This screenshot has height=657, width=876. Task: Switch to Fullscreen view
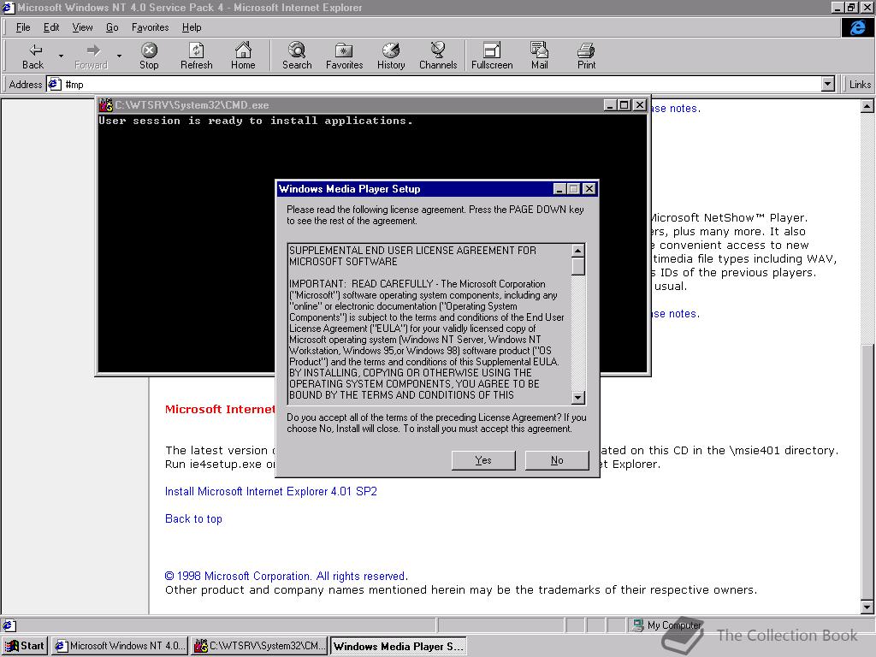[x=492, y=56]
